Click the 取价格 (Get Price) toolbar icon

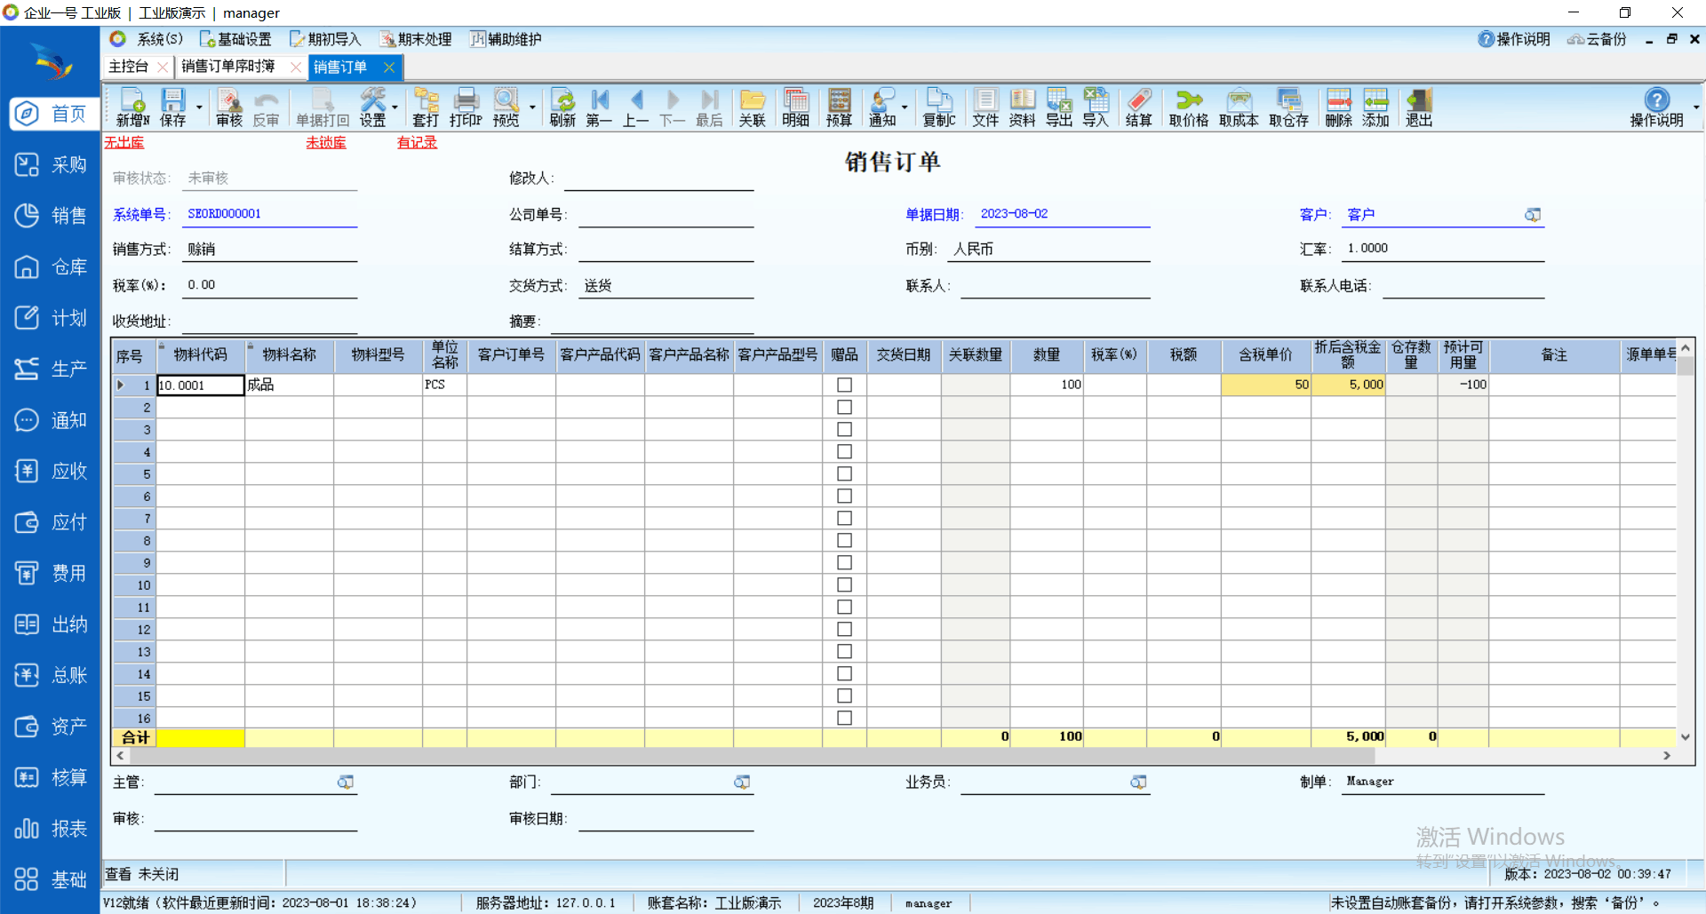tap(1188, 107)
